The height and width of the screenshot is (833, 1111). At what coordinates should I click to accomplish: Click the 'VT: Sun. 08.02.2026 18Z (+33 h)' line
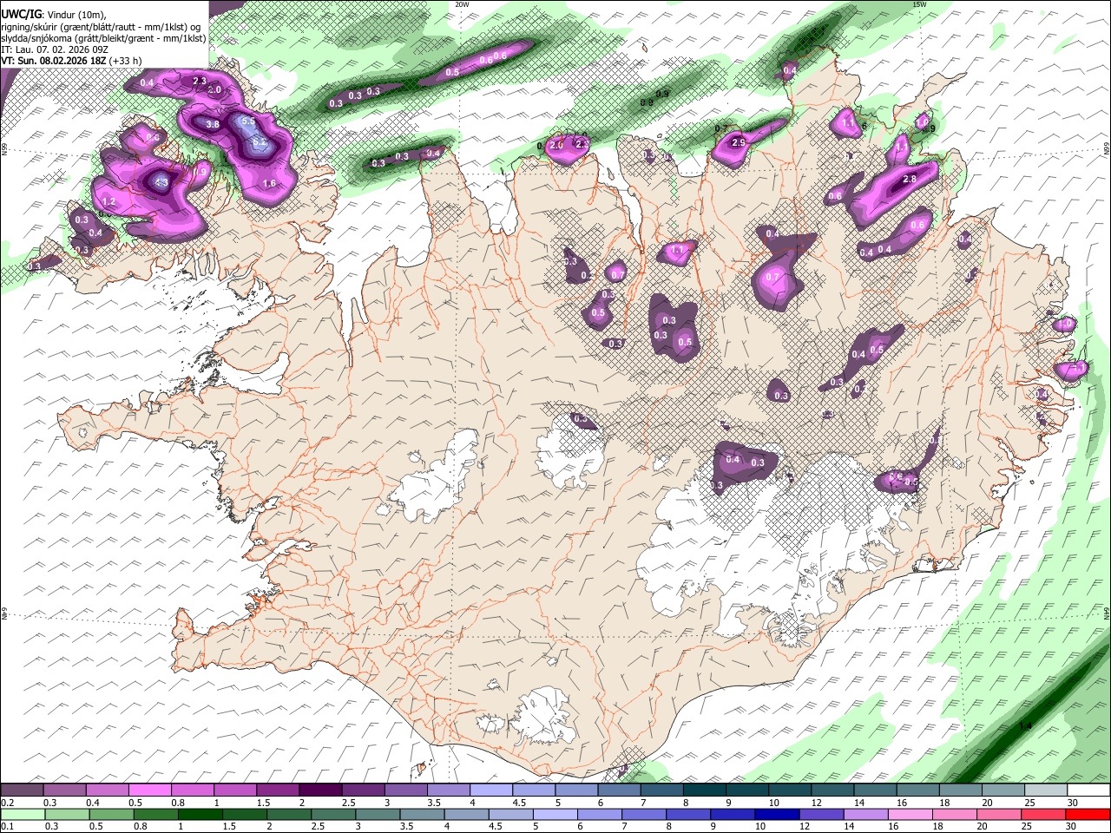[x=71, y=61]
